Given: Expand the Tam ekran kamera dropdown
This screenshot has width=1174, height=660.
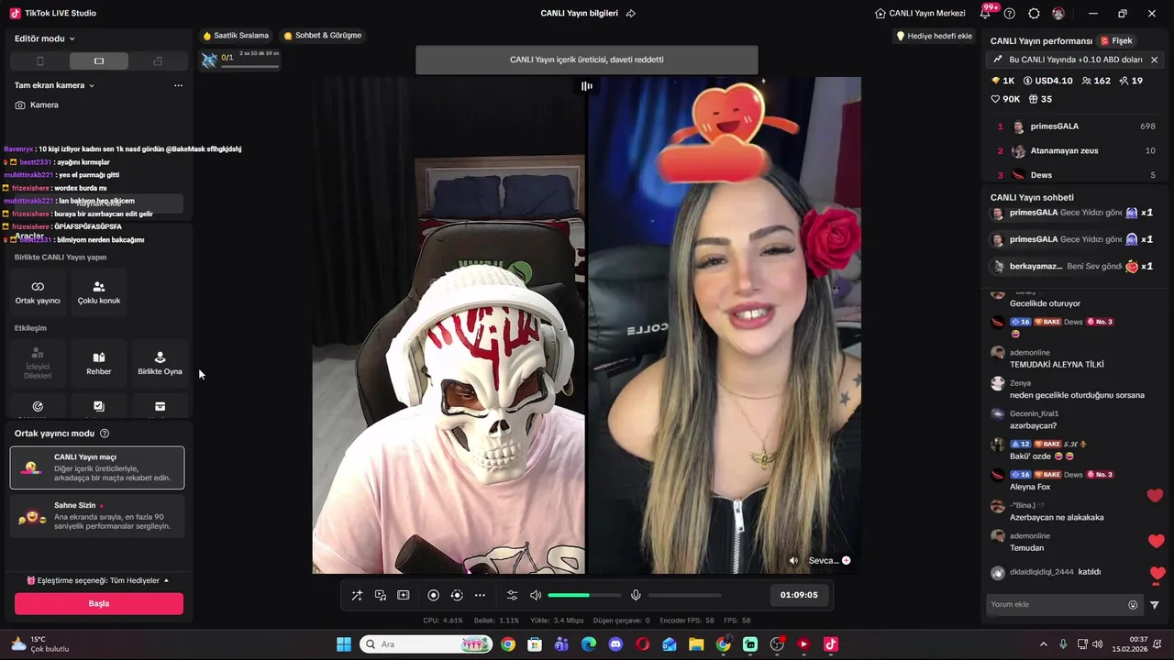Looking at the screenshot, I should click(55, 85).
